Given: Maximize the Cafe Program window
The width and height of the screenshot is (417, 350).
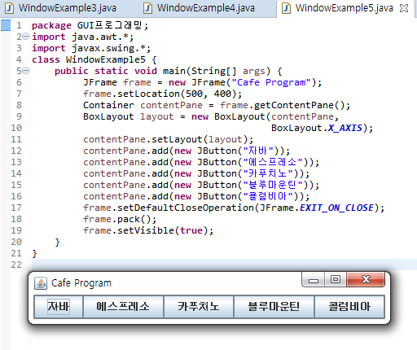Looking at the screenshot, I should click(x=336, y=280).
